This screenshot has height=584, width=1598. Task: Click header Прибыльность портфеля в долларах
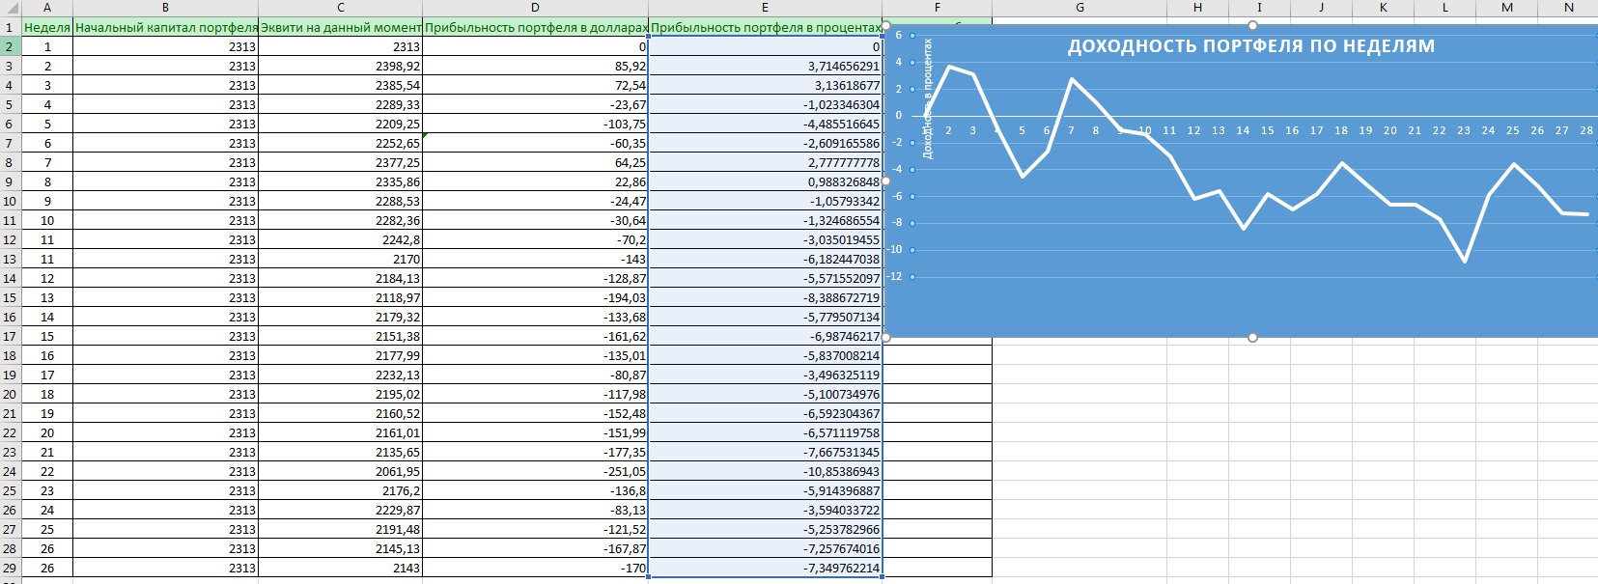(535, 27)
